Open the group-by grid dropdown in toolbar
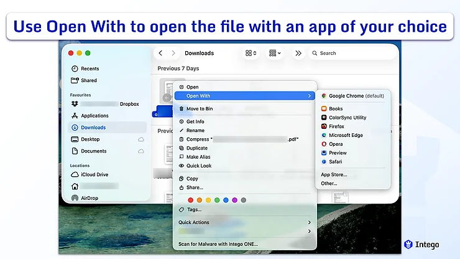Viewport: 460px width, 259px height. [x=275, y=53]
